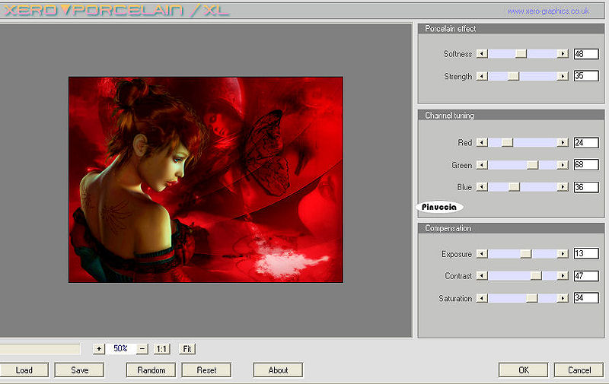
Task: Click the Green value field showing 68
Action: 586,164
